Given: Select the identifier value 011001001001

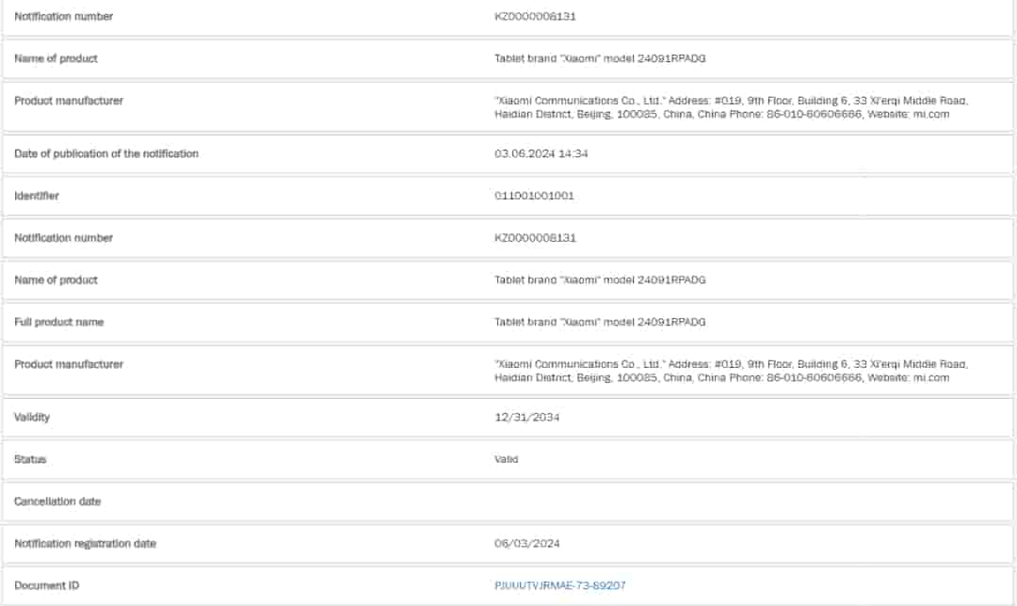Looking at the screenshot, I should pos(534,196).
